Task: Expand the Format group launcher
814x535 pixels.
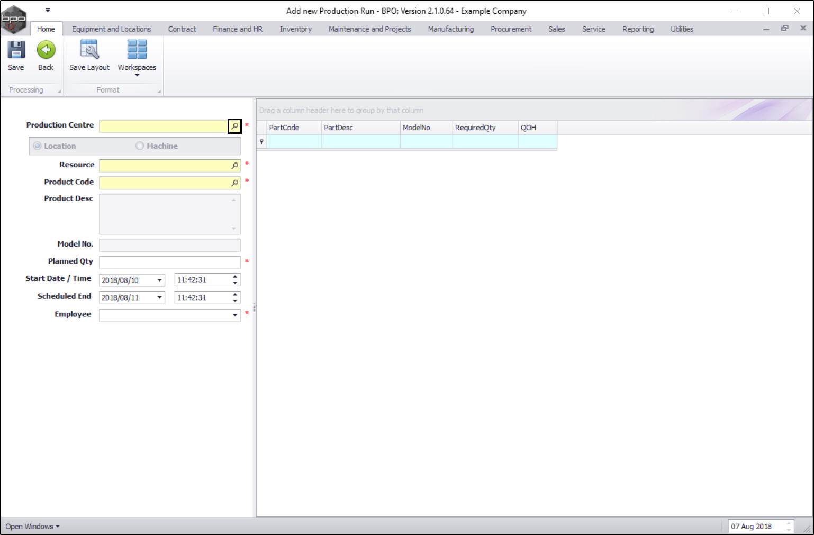Action: (159, 92)
